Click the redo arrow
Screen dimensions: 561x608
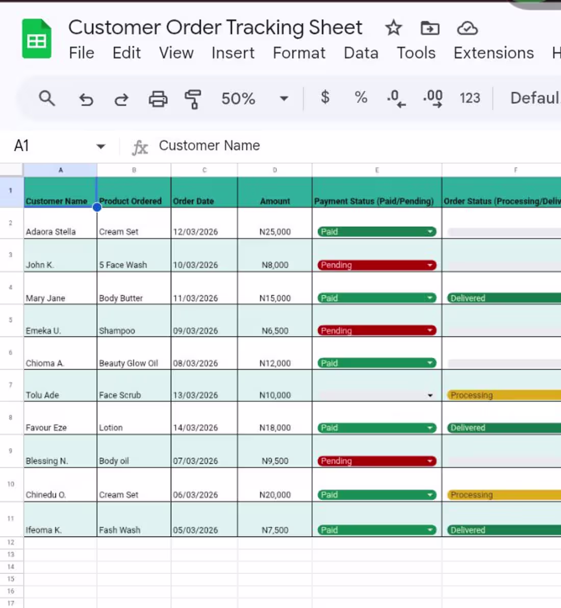coord(121,99)
